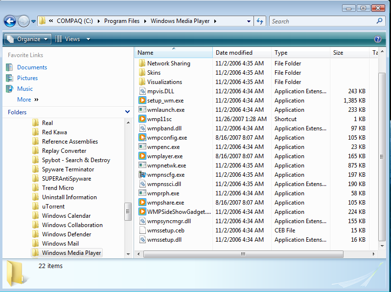Screen dimensions: 391x292
Task: Select the wmpconfig.exe icon
Action: tap(142, 137)
